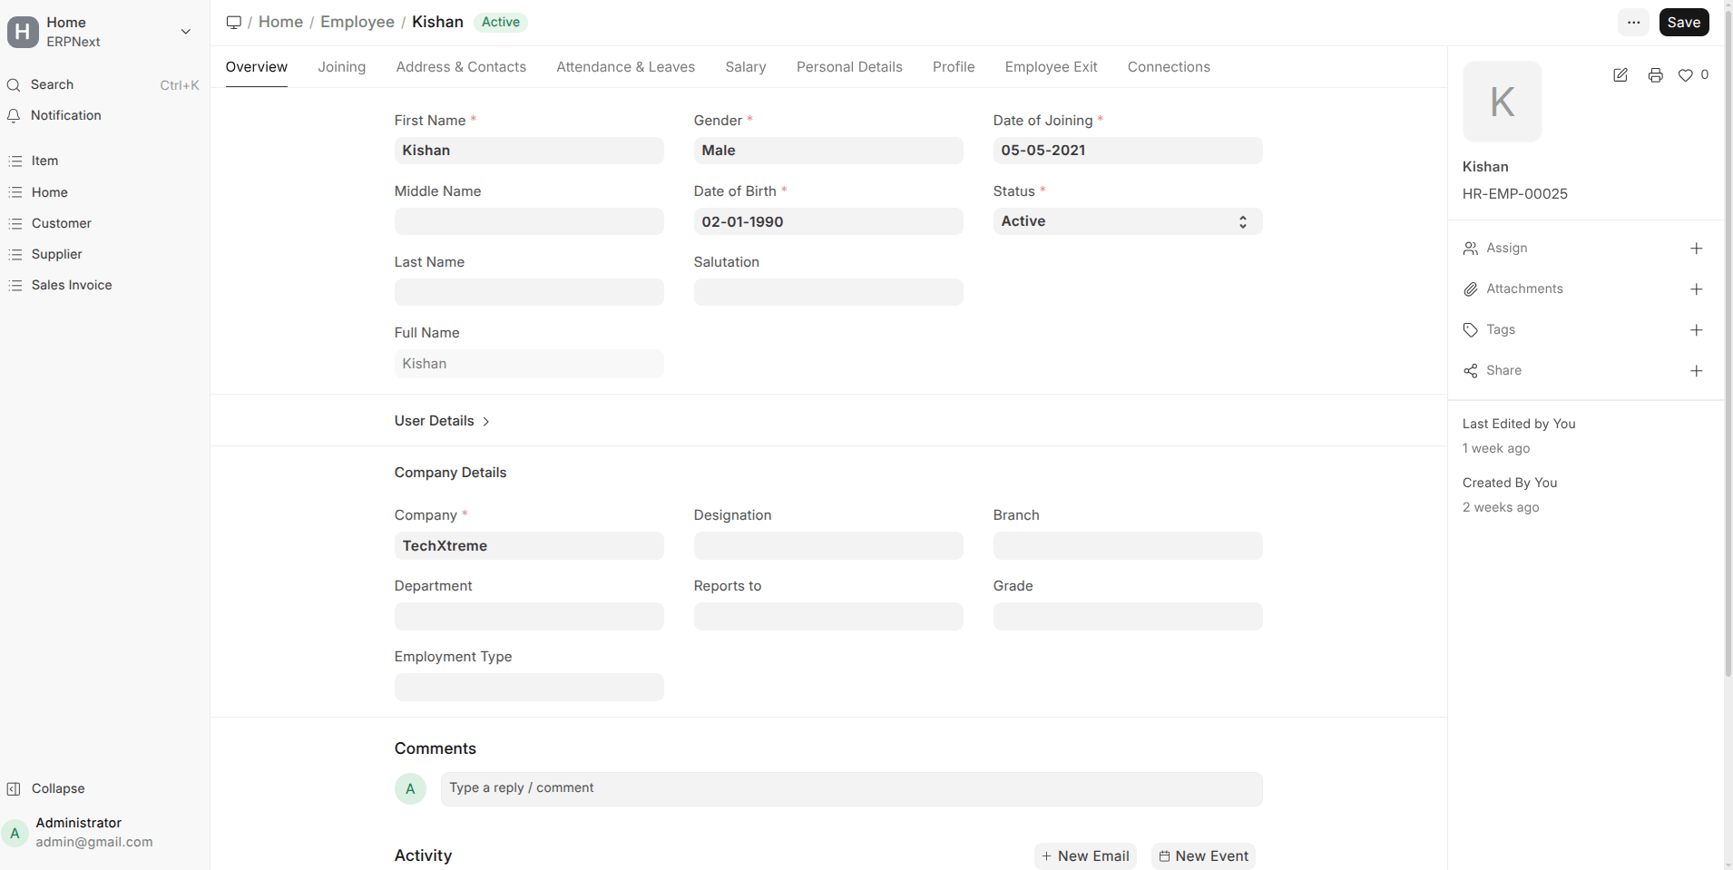Click the print icon in sidebar
1733x870 pixels.
point(1655,75)
